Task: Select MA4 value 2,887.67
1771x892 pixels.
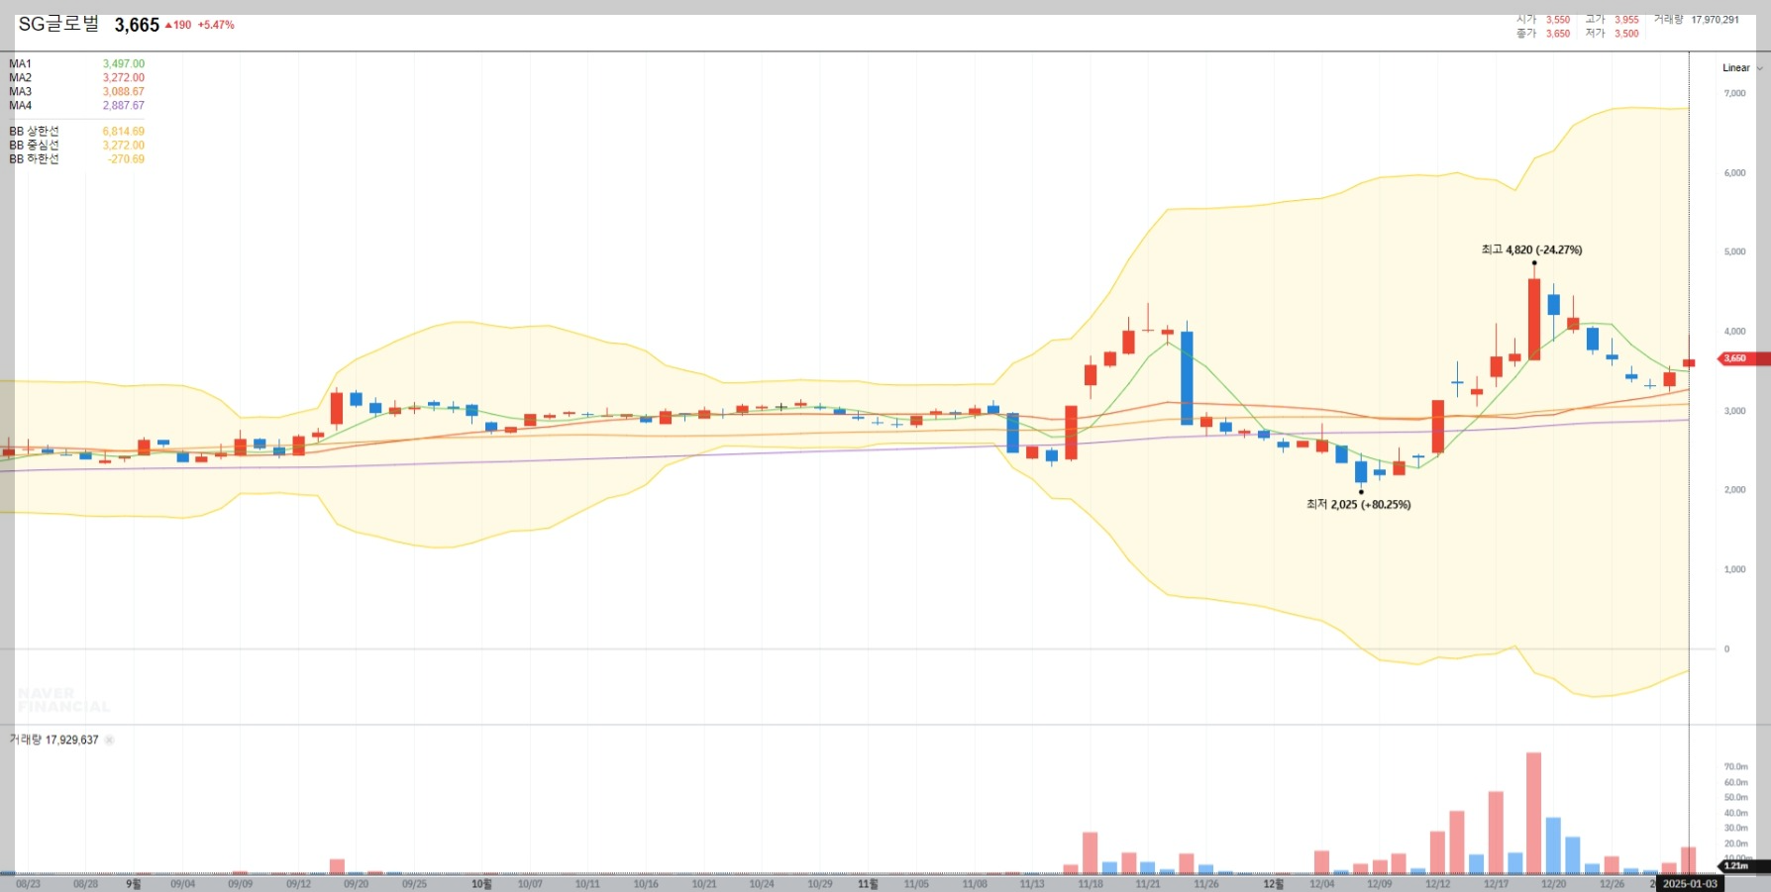Action: 124,105
